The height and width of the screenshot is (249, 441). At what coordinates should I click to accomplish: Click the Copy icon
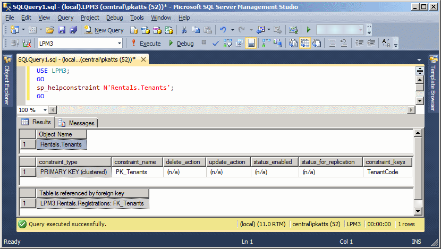point(196,30)
